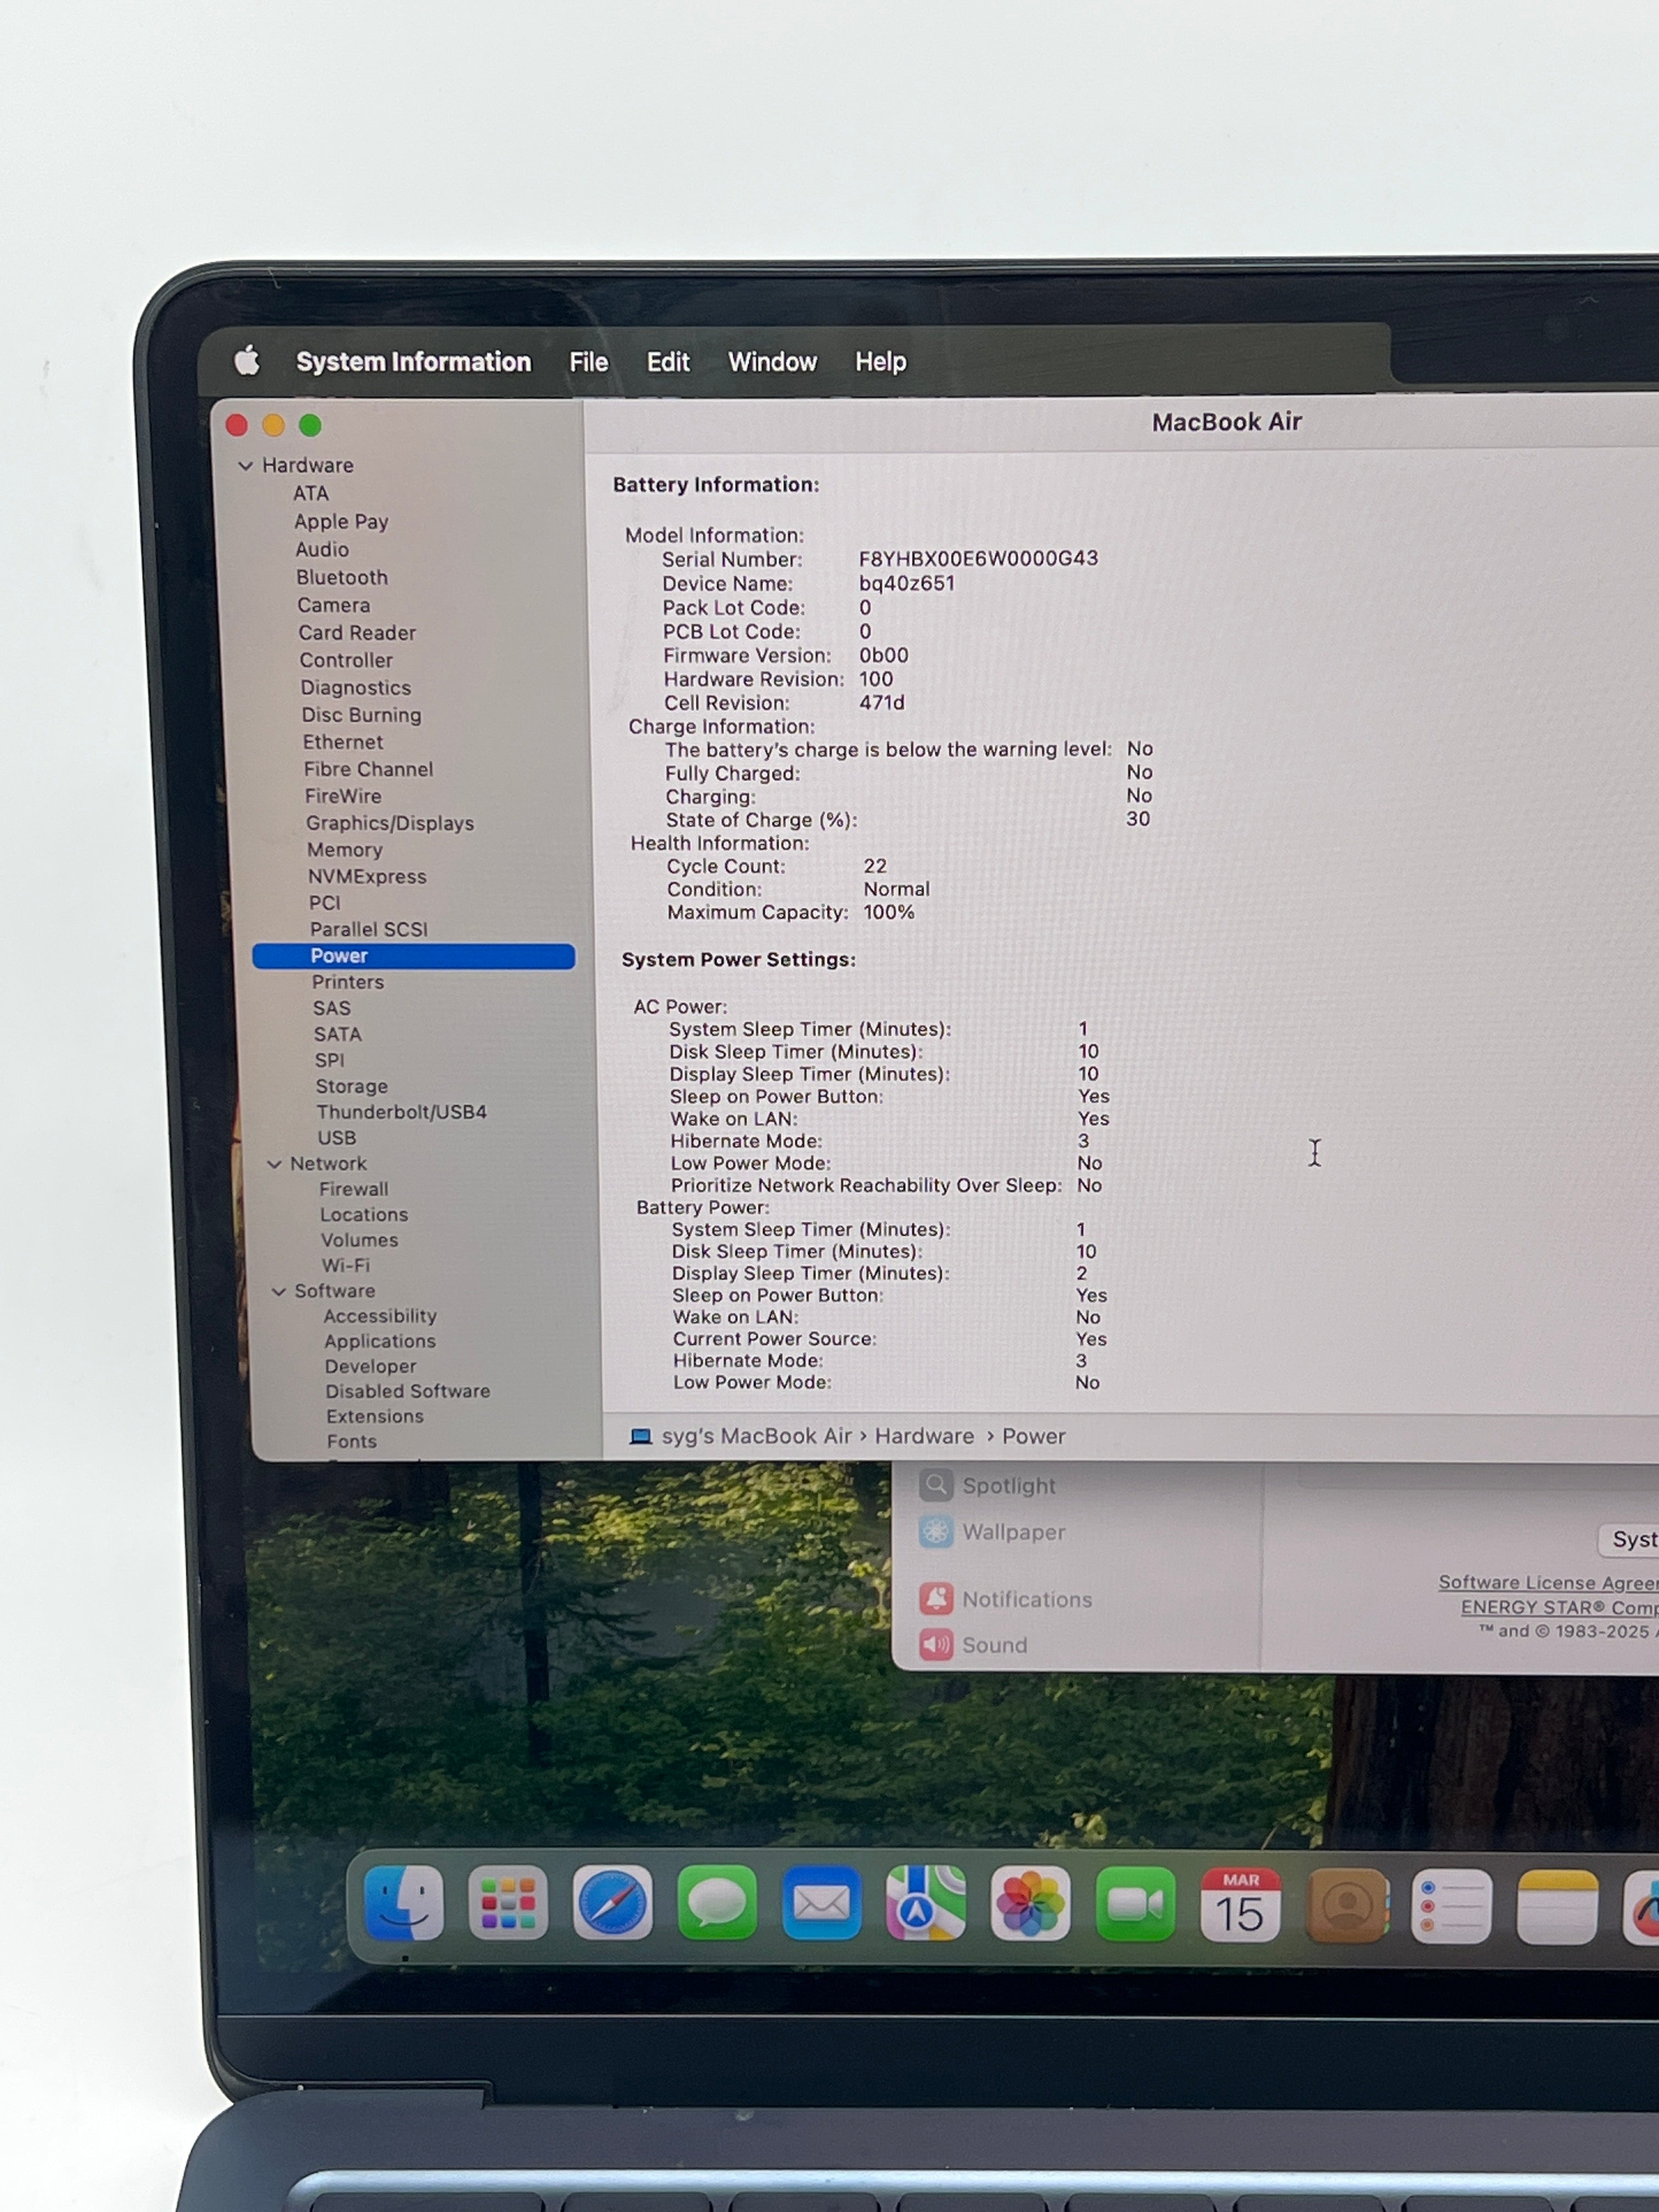The height and width of the screenshot is (2212, 1659).
Task: Open the ENERGY STAR Compliance link
Action: tap(1559, 1607)
